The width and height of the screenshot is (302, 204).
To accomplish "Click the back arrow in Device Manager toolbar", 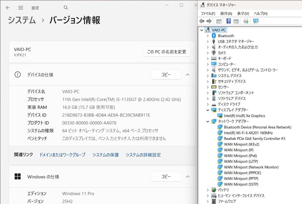I will 202,21.
